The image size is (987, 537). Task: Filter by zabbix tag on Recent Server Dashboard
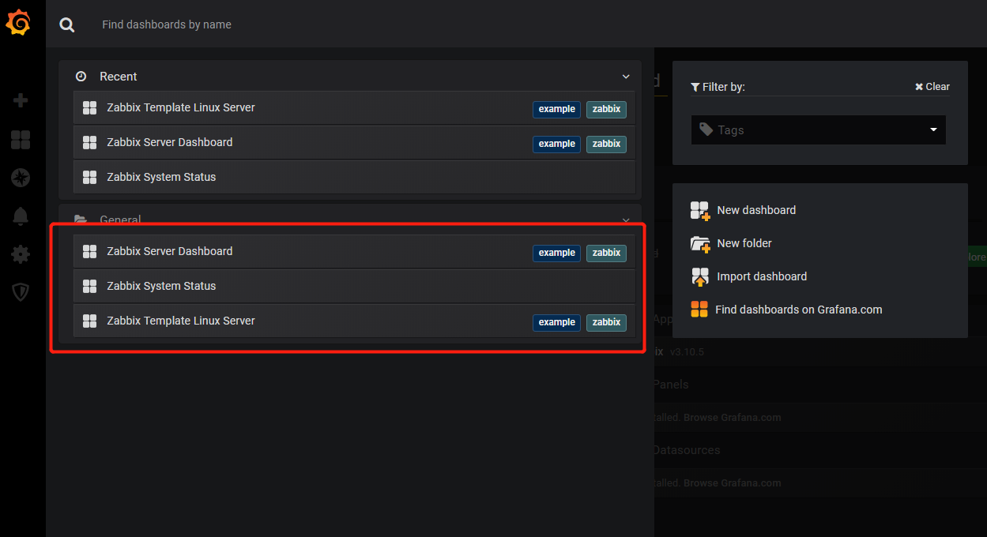click(x=606, y=144)
